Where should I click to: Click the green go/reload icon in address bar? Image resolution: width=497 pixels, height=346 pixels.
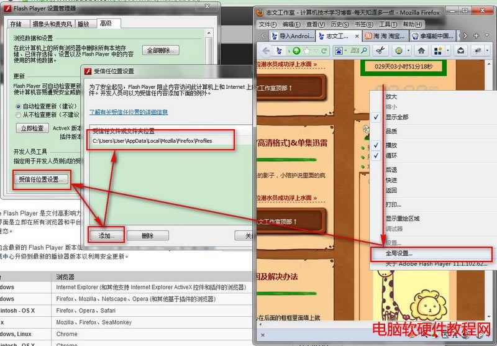(x=297, y=51)
